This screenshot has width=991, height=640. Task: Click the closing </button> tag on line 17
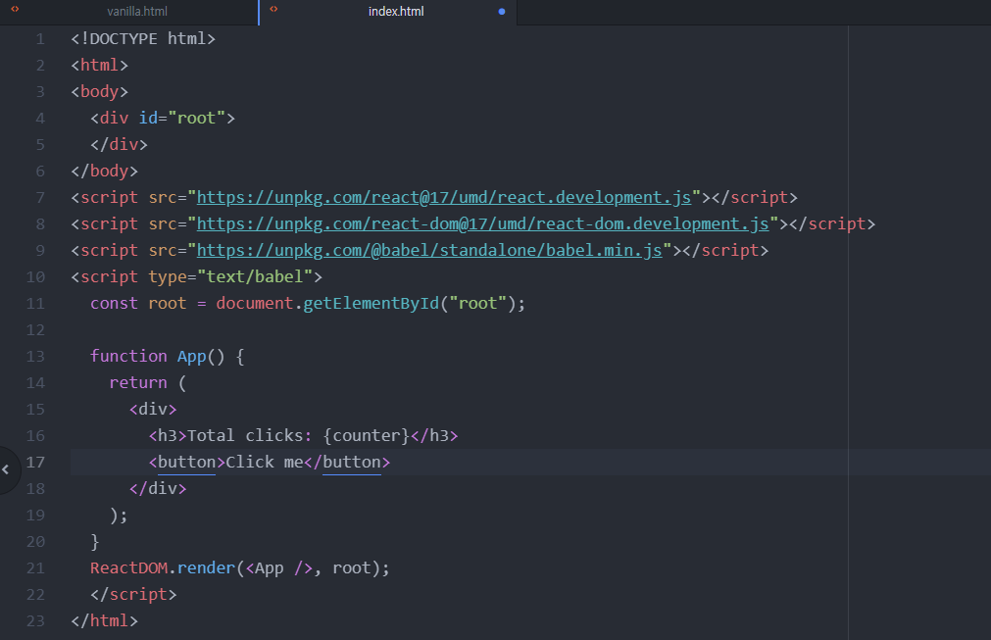pyautogui.click(x=347, y=463)
